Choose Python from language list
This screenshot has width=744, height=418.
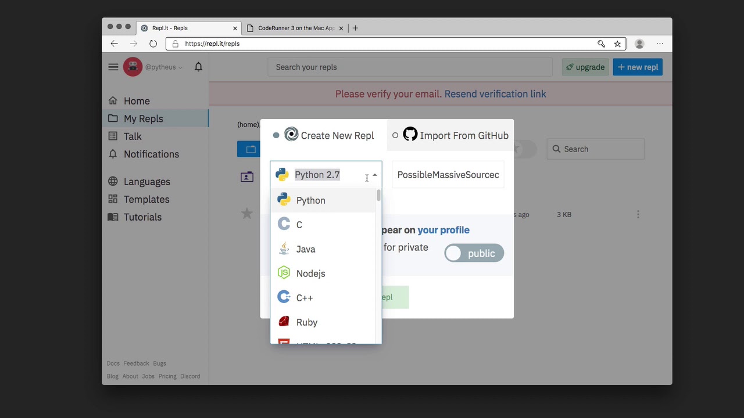click(323, 200)
